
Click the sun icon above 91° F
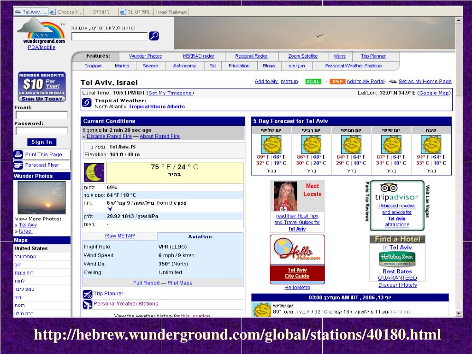(431, 144)
